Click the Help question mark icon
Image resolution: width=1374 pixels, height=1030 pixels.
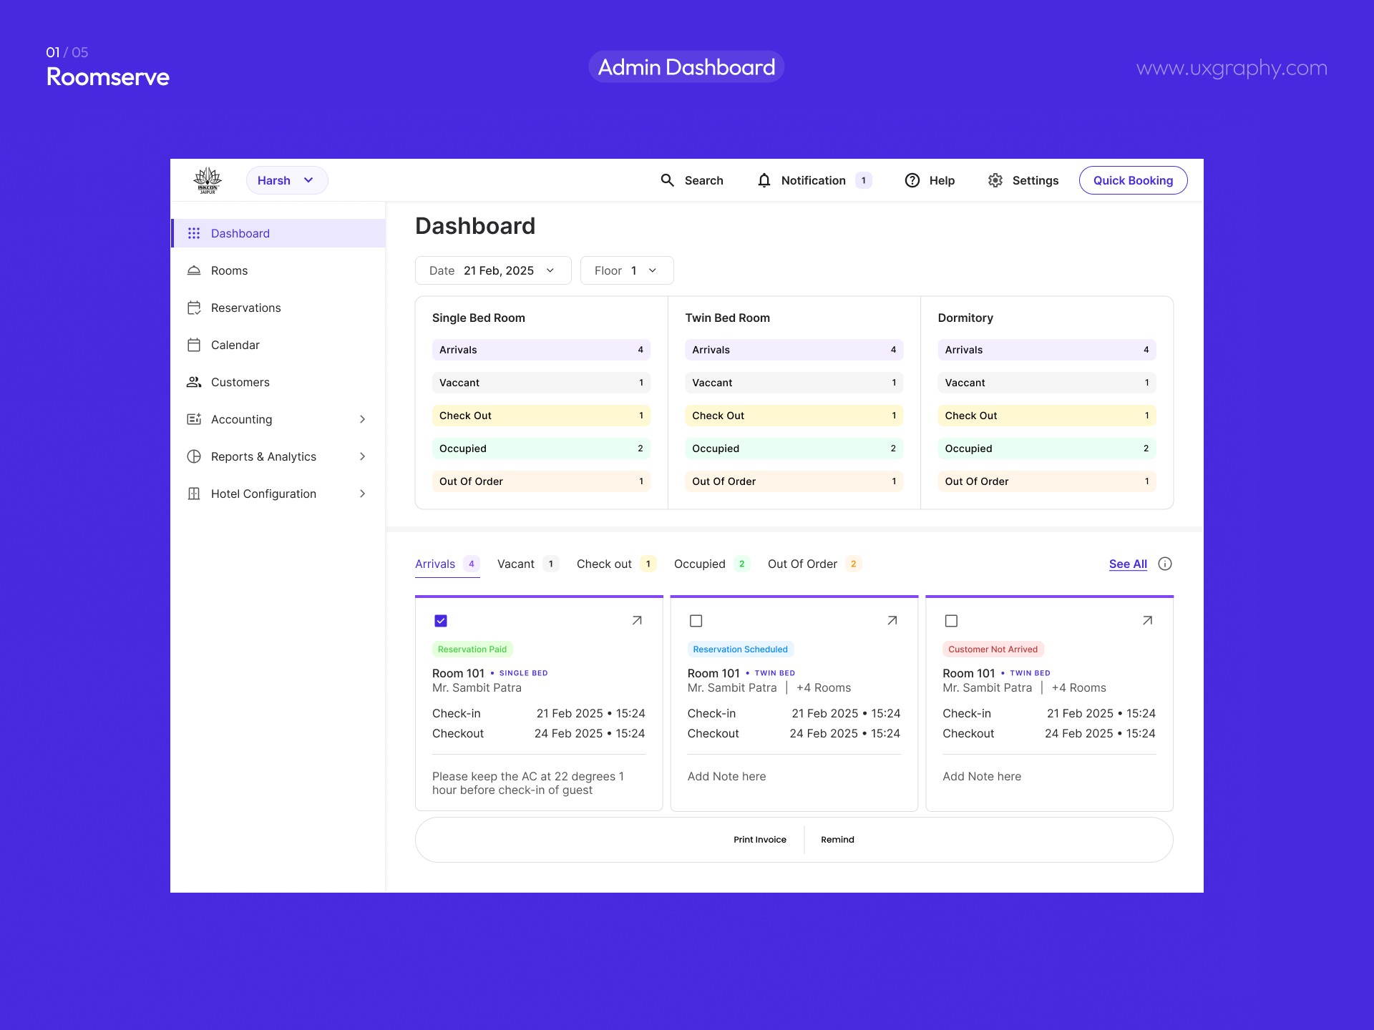(912, 180)
